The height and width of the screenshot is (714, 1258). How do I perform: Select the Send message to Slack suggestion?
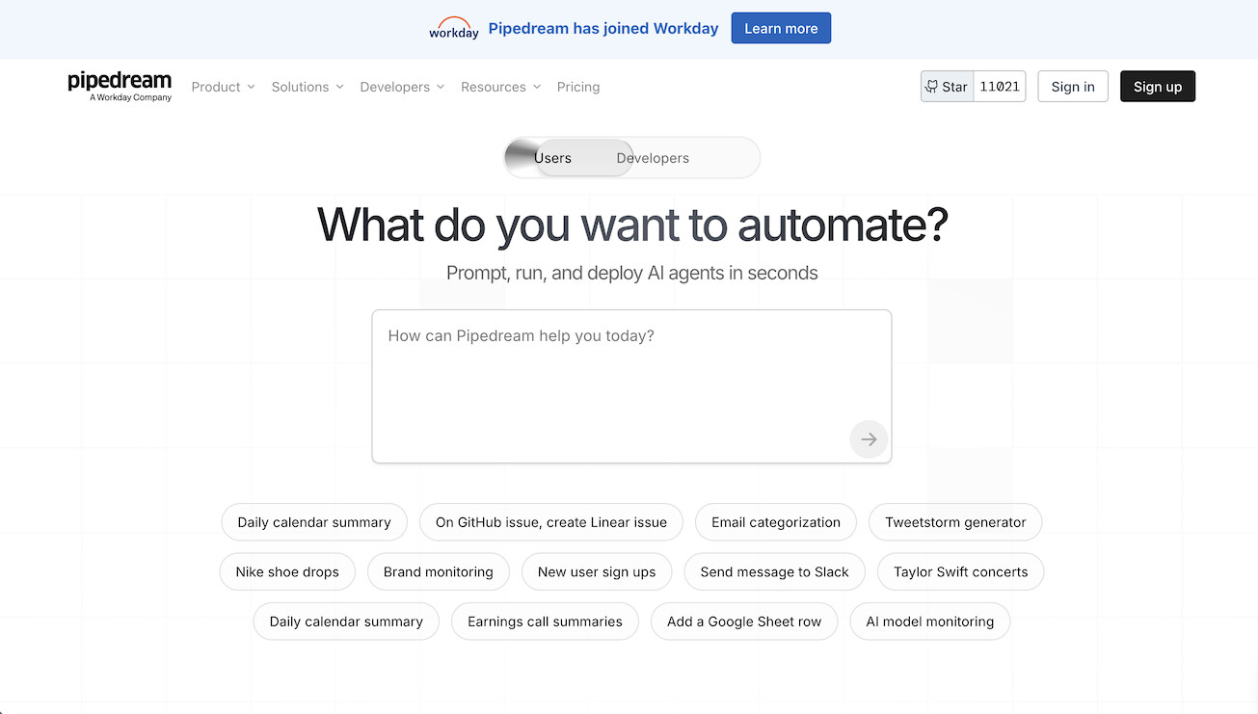pyautogui.click(x=774, y=571)
